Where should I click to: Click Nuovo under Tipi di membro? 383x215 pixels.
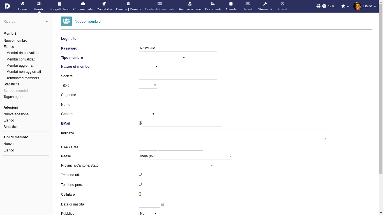tap(8, 144)
